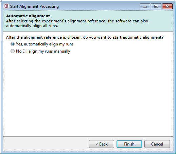Viewport: 176px width, 154px height.
Task: Click the 'align my runs manually' label text
Action: (x=49, y=51)
